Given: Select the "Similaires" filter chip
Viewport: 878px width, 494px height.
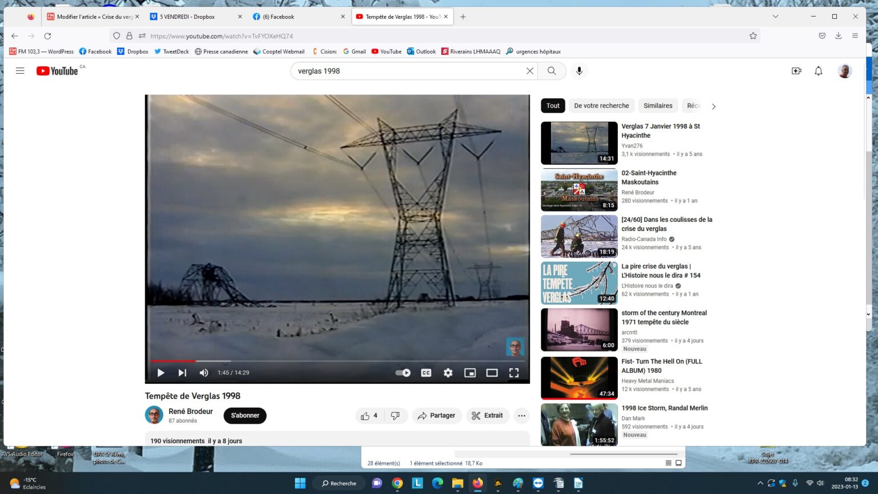Looking at the screenshot, I should pos(657,106).
